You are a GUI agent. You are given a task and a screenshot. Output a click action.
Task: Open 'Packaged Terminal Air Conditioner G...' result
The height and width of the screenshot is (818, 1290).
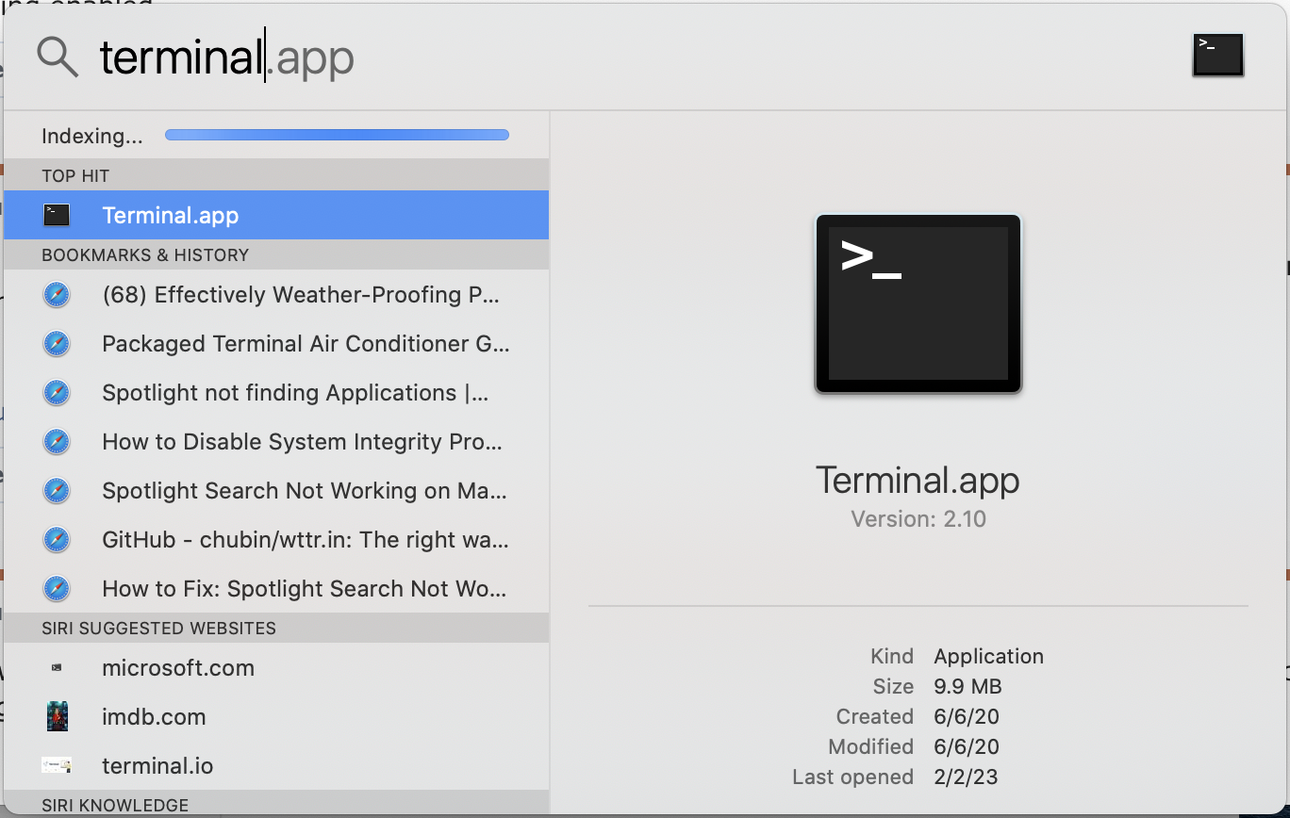(x=276, y=344)
